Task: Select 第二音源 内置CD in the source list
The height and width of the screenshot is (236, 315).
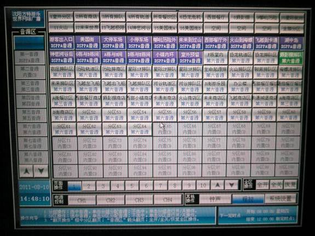Action: pos(30,72)
